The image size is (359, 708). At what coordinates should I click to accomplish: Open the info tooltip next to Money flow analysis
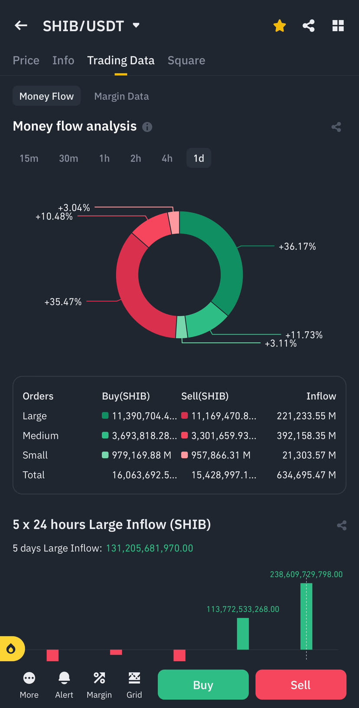(x=147, y=127)
